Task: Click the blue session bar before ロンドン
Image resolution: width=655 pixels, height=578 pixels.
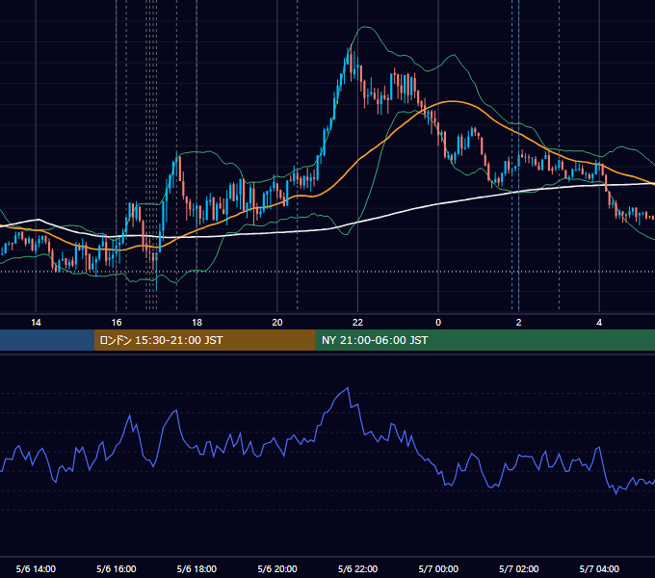Action: tap(47, 340)
